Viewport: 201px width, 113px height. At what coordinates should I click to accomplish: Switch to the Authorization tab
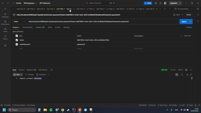pyautogui.click(x=27, y=27)
